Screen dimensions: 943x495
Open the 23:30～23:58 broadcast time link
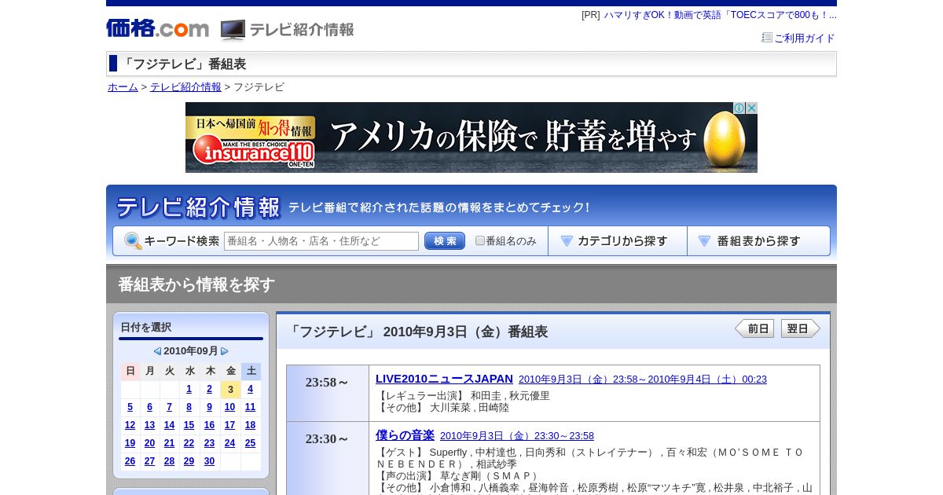517,436
